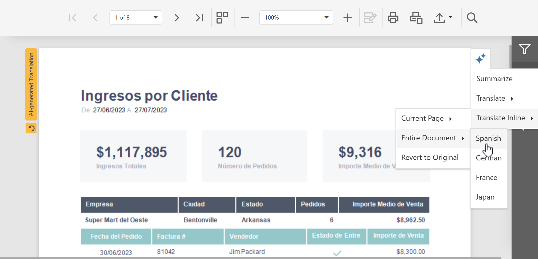Advance to the next page
The image size is (538, 259).
coord(176,17)
